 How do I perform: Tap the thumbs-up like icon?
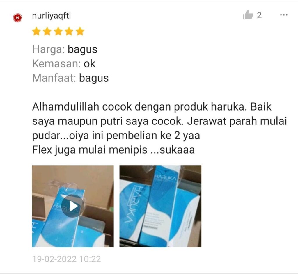tap(248, 15)
